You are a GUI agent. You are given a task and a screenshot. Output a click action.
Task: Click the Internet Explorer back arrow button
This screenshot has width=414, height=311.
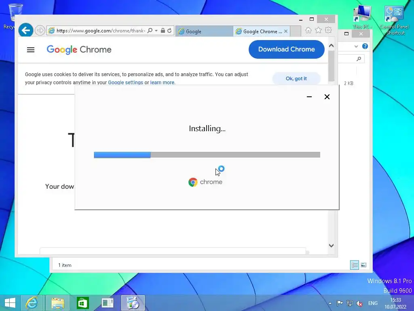25,30
